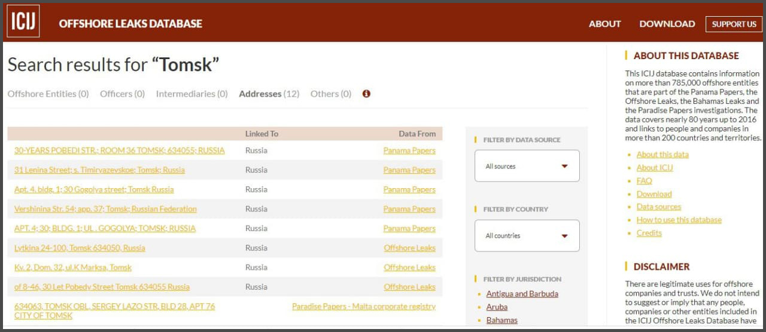Open Apt. 4, bldg. 1; 30 Gogolya street link
The width and height of the screenshot is (766, 332).
[94, 189]
